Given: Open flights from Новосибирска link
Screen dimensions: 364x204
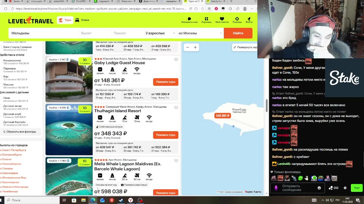Looking at the screenshot, I should click(11, 164).
